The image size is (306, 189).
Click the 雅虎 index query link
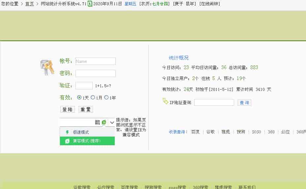coord(226,132)
